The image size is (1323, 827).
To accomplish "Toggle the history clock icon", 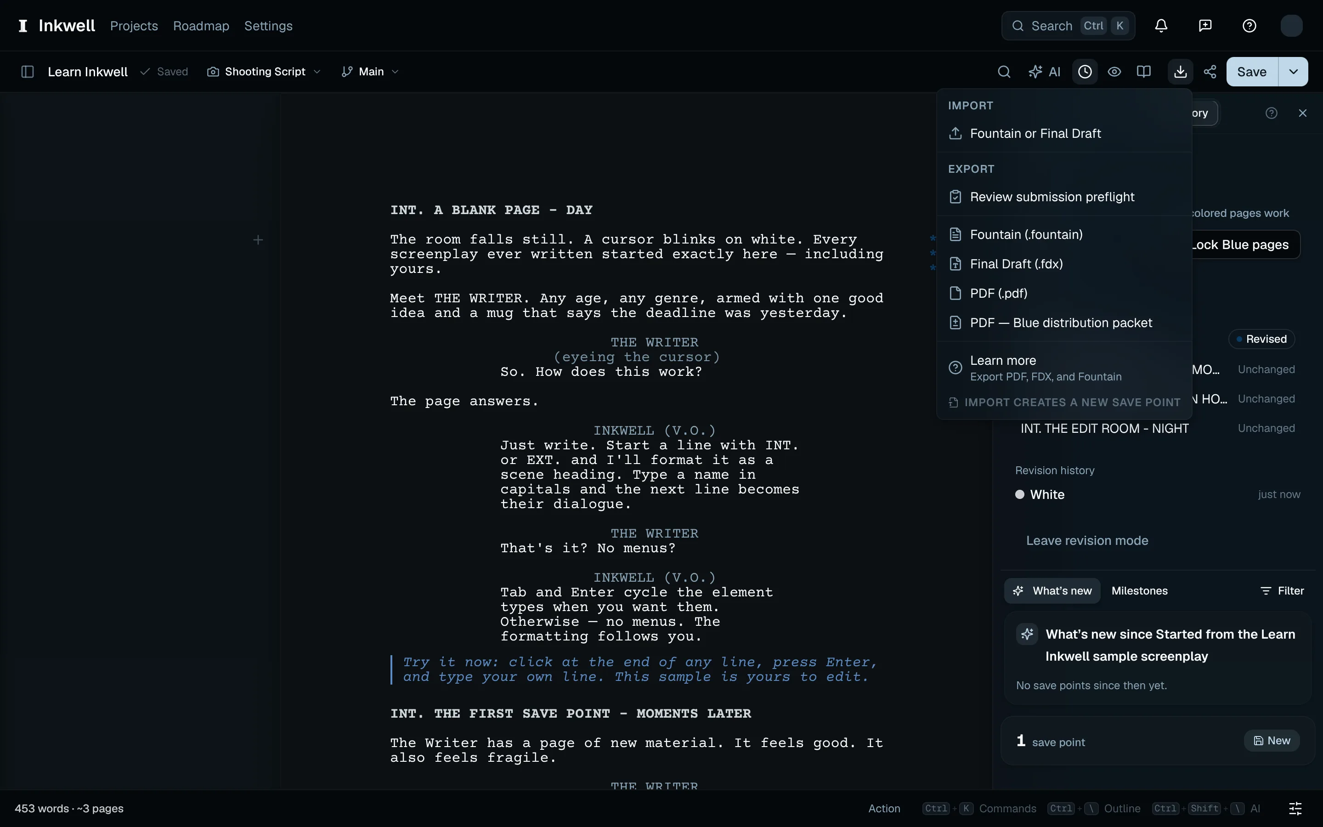I will (1085, 72).
